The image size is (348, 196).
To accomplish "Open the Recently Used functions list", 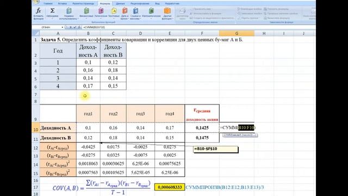I will tap(69, 13).
